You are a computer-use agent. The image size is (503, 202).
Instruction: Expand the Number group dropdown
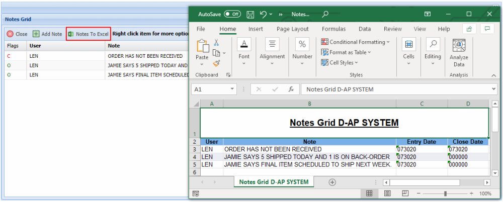point(302,63)
